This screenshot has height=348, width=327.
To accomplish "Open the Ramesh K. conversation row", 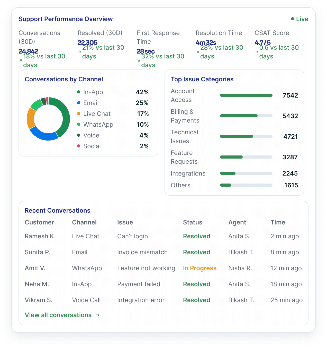I will pos(164,236).
